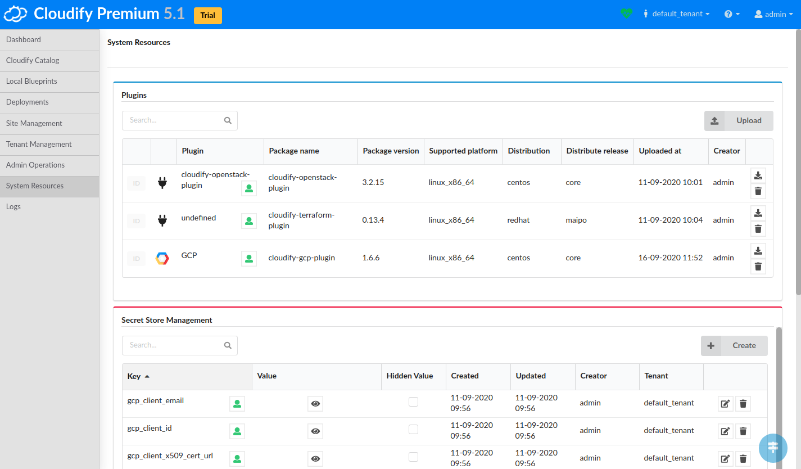
Task: Delete the gcp_client_x509_cert_url secret
Action: pos(743,459)
